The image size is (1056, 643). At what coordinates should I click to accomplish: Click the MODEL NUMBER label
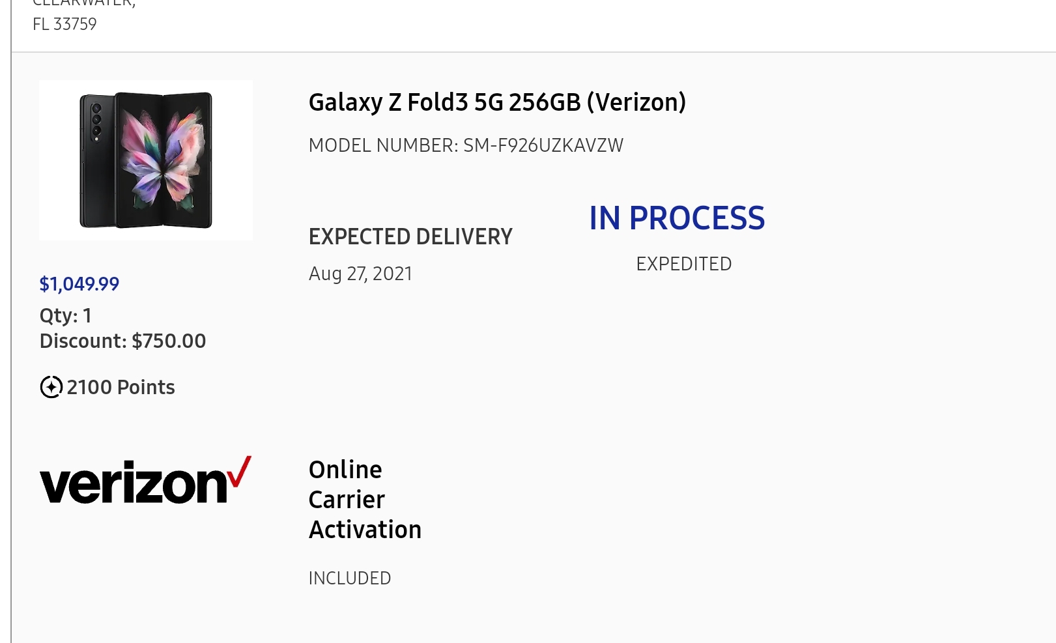pyautogui.click(x=384, y=145)
